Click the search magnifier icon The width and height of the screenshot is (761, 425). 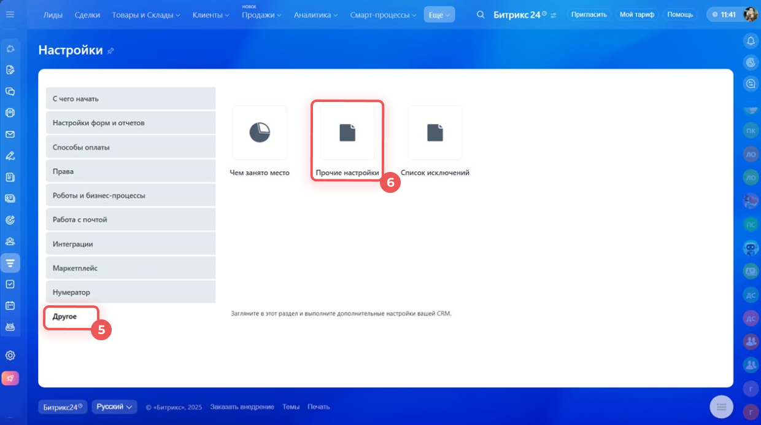(x=481, y=15)
